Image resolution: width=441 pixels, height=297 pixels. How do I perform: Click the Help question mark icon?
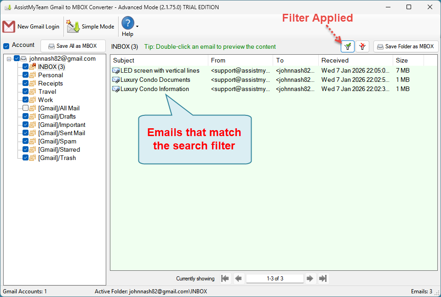point(127,23)
